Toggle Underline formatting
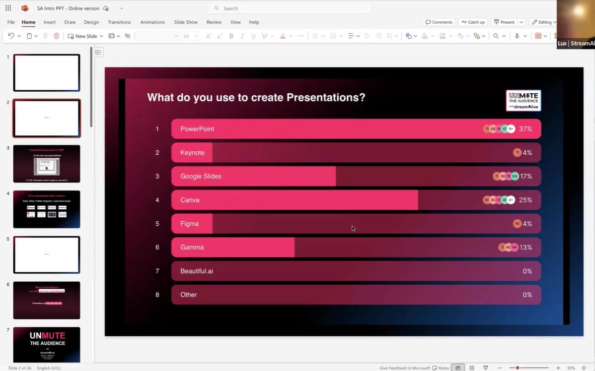 [253, 36]
